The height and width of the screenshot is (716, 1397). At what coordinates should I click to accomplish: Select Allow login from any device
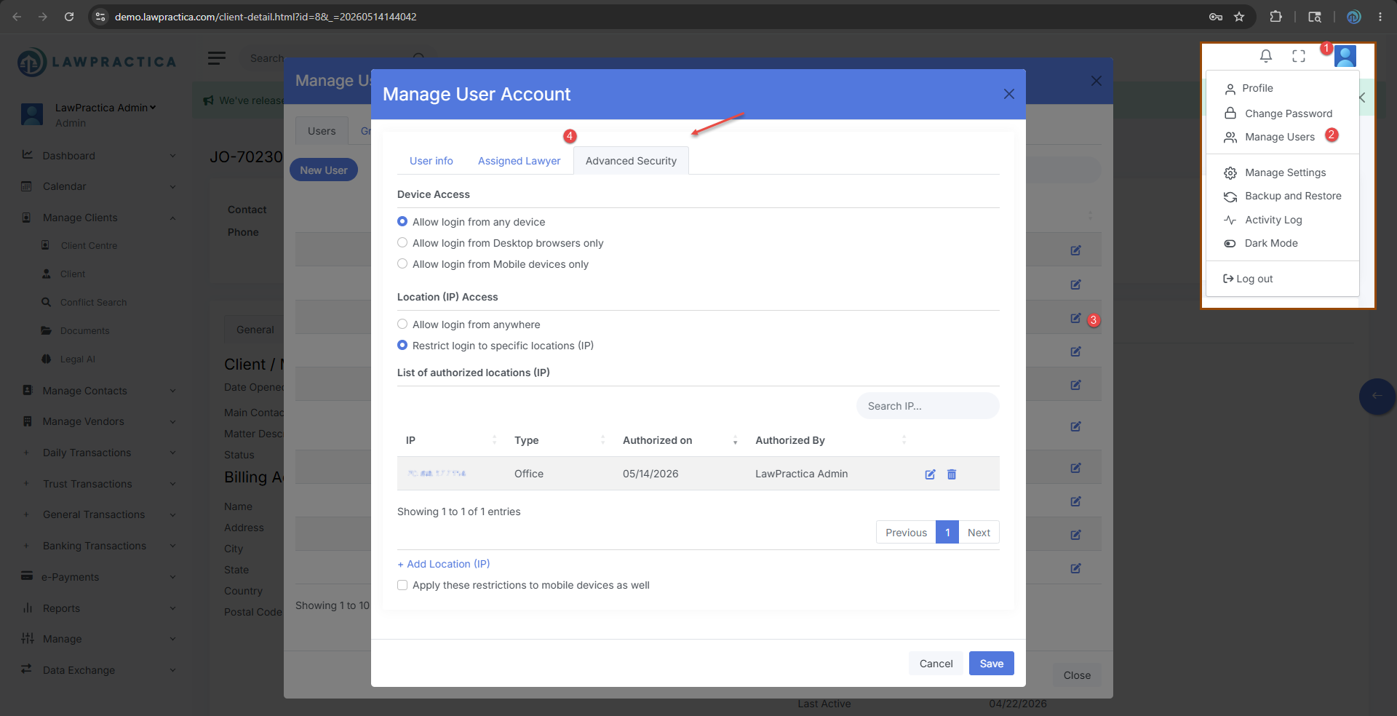pyautogui.click(x=402, y=221)
